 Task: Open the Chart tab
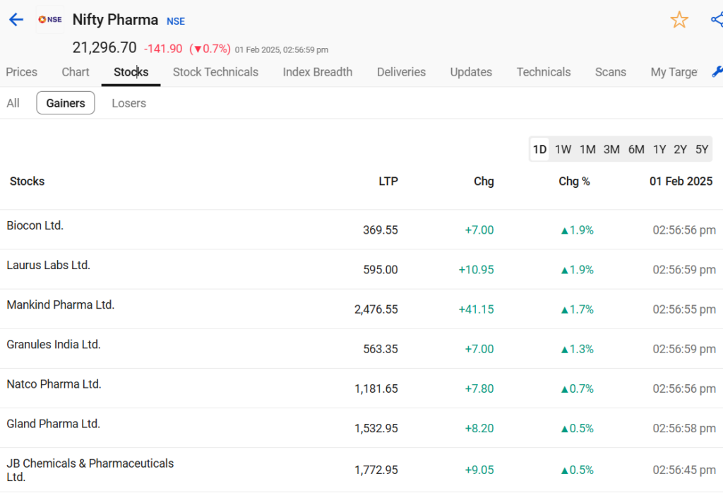[x=75, y=72]
